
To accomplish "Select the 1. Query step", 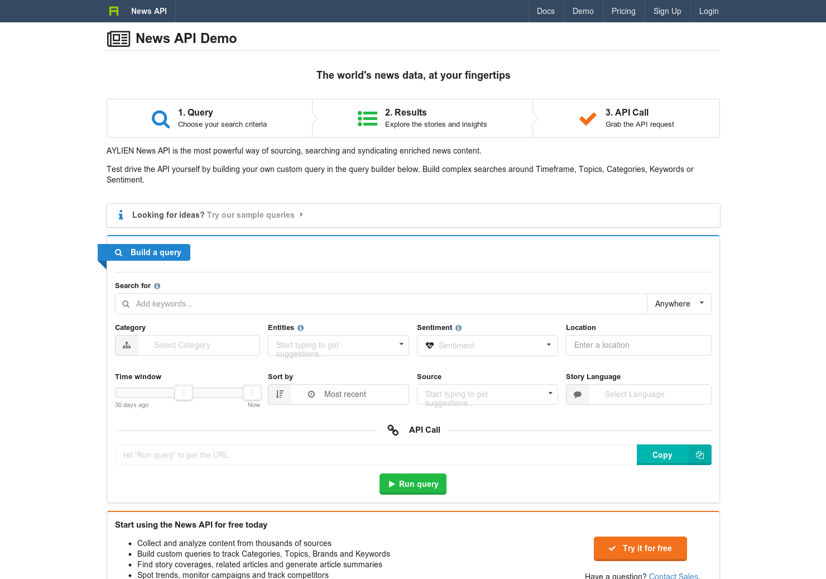I will (209, 118).
